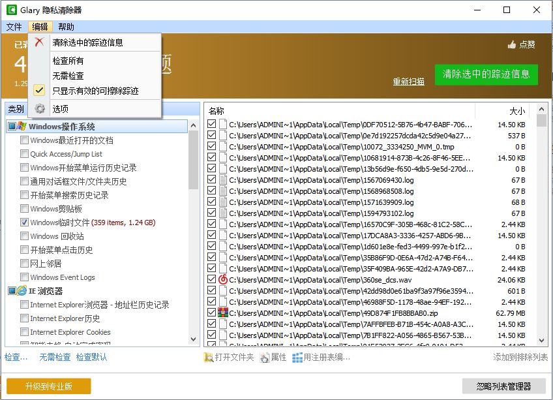Screen dimensions: 553x400
Task: Click the 1594793102.log file icon
Action: point(223,213)
